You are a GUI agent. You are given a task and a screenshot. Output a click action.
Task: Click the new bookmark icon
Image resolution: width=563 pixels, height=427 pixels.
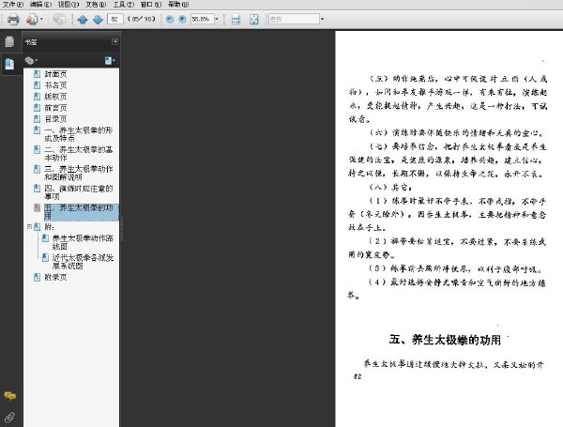click(x=110, y=61)
